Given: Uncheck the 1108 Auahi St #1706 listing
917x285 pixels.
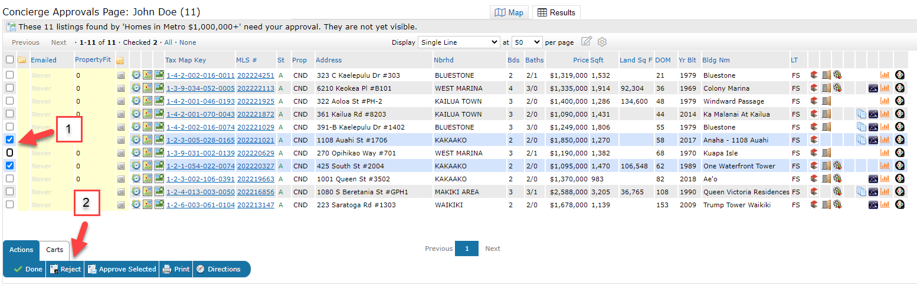Looking at the screenshot, I should click(9, 140).
